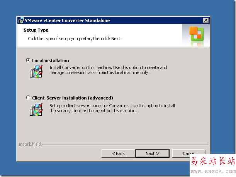Cancel the Converter setup wizard
This screenshot has height=177, width=236.
click(189, 153)
